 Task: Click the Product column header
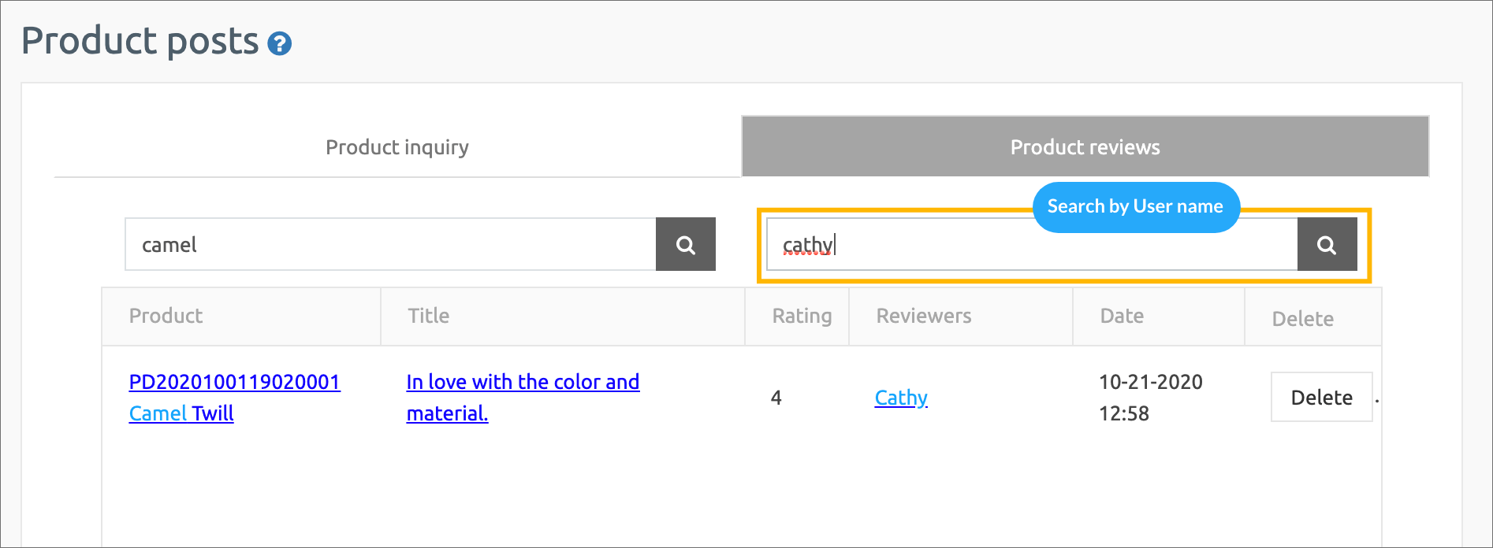166,316
